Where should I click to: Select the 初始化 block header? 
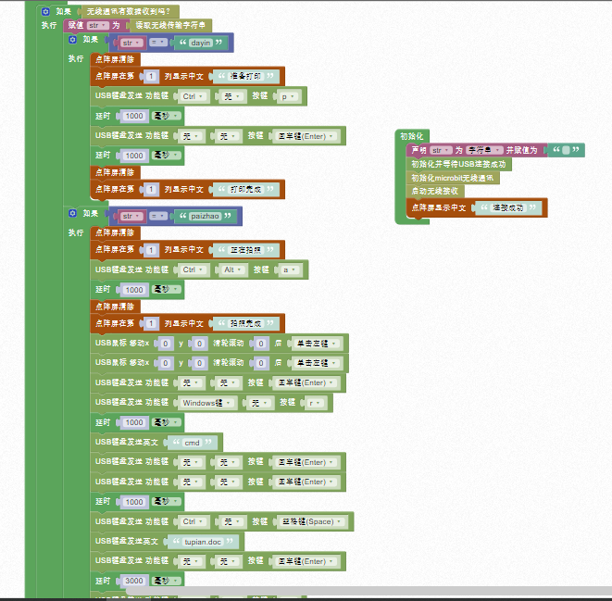[412, 136]
